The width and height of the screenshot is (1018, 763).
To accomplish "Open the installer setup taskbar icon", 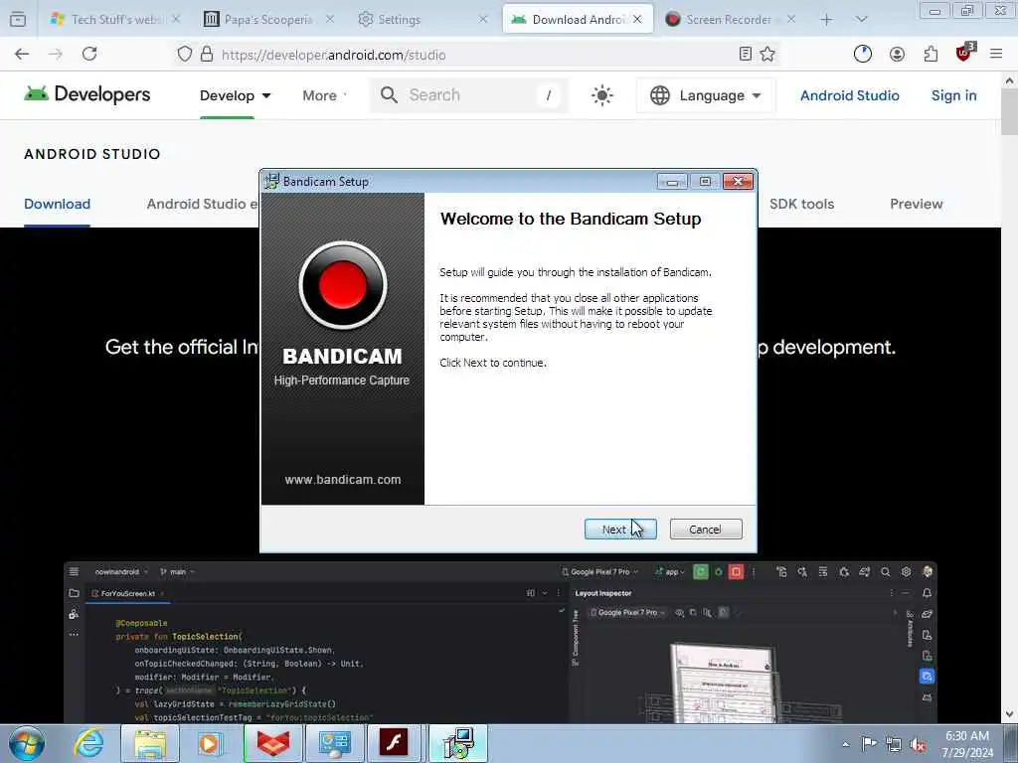I will pos(459,743).
